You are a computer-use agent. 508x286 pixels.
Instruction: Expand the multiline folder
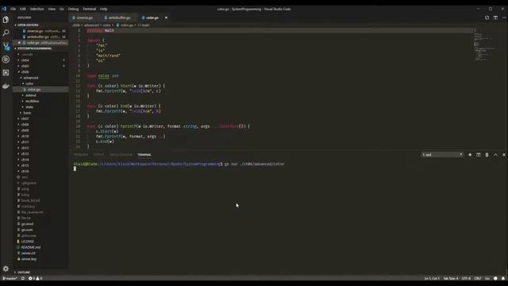[32, 101]
